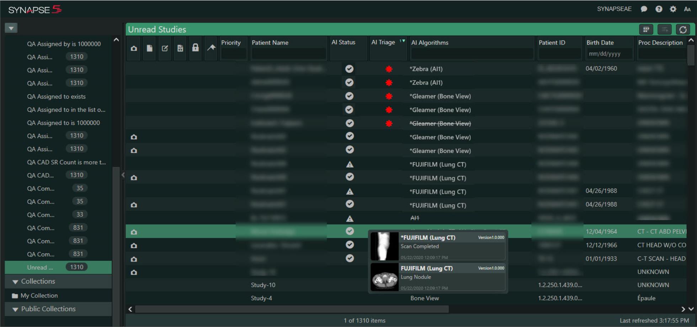
Task: Open QA Com folder with count 33
Action: point(57,215)
